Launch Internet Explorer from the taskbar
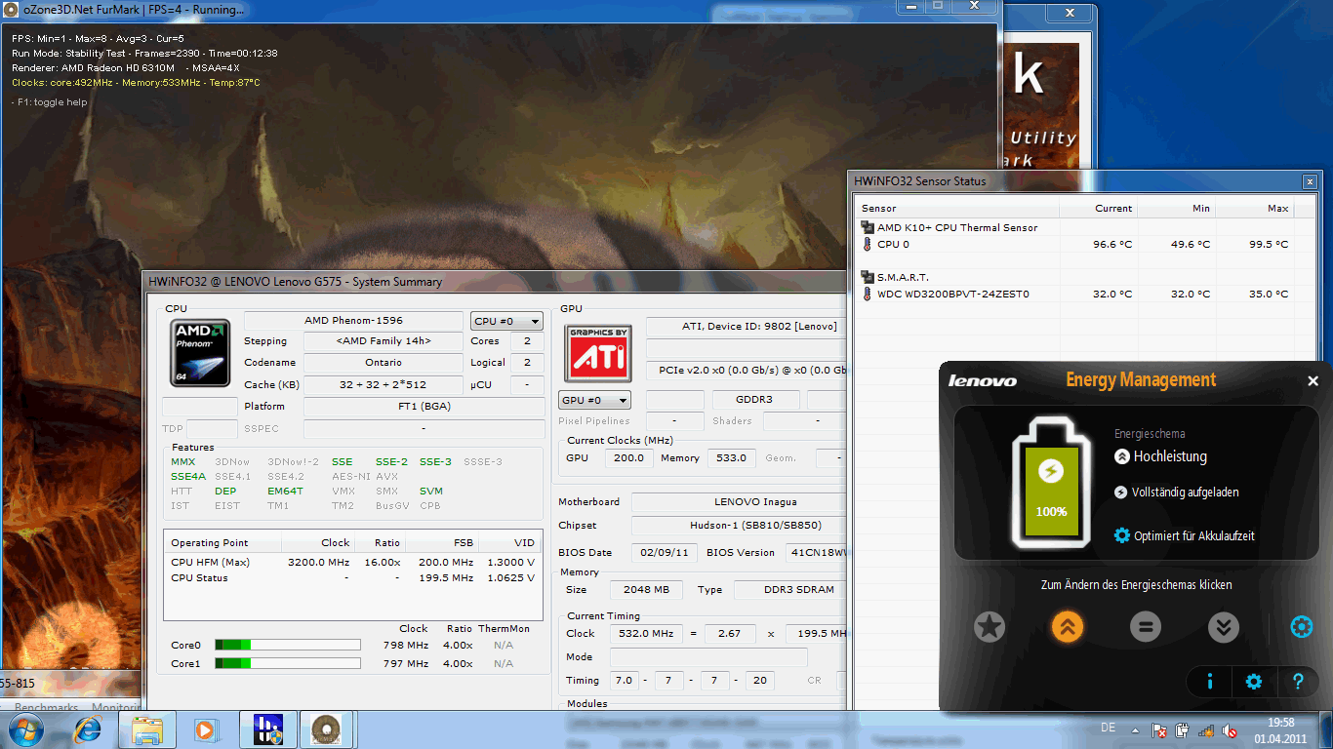The height and width of the screenshot is (749, 1333). [88, 729]
